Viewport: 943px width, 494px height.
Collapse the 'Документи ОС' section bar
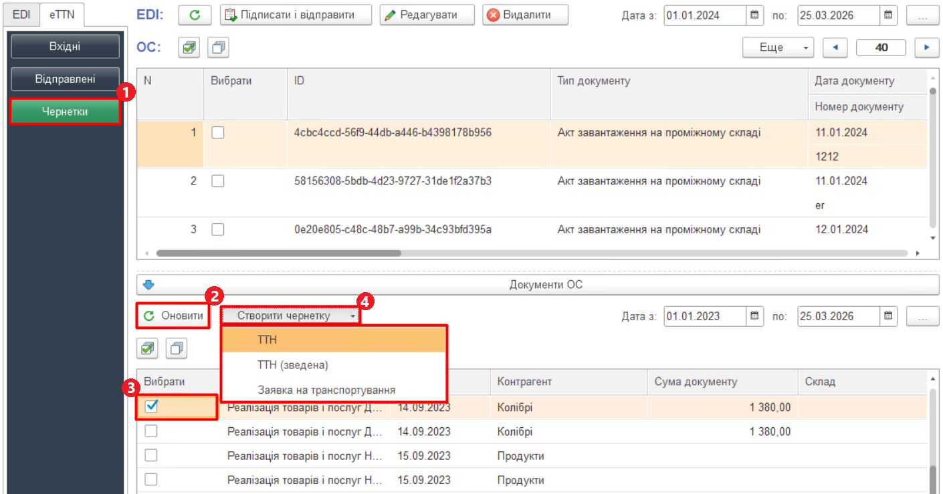tap(537, 285)
